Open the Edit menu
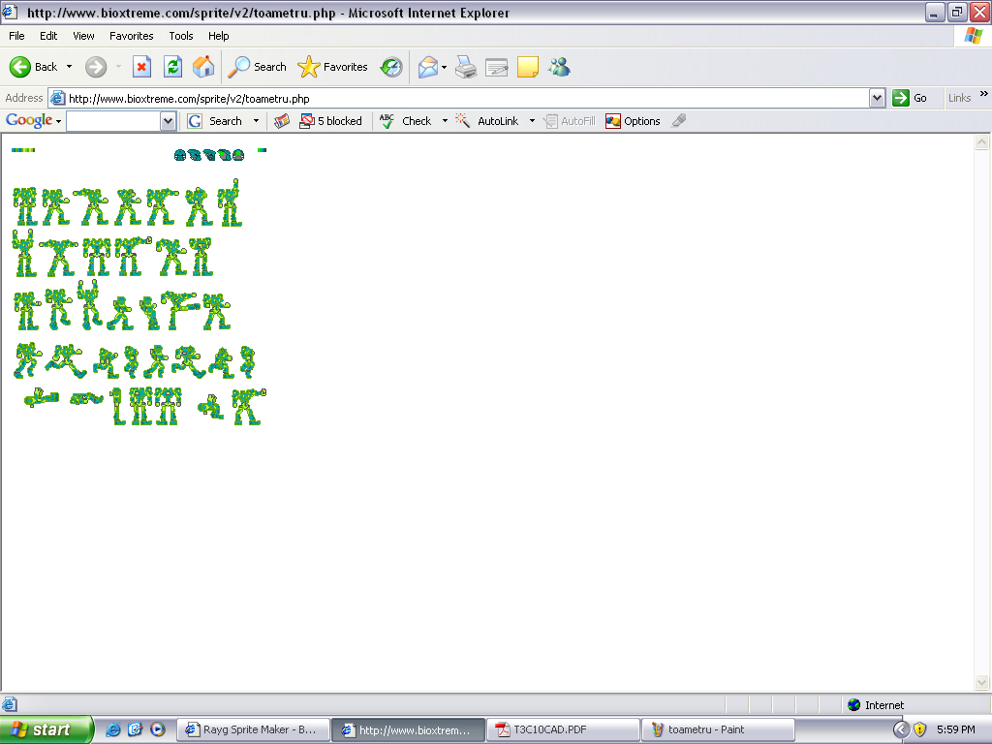Screen dimensions: 992x744 click(48, 36)
